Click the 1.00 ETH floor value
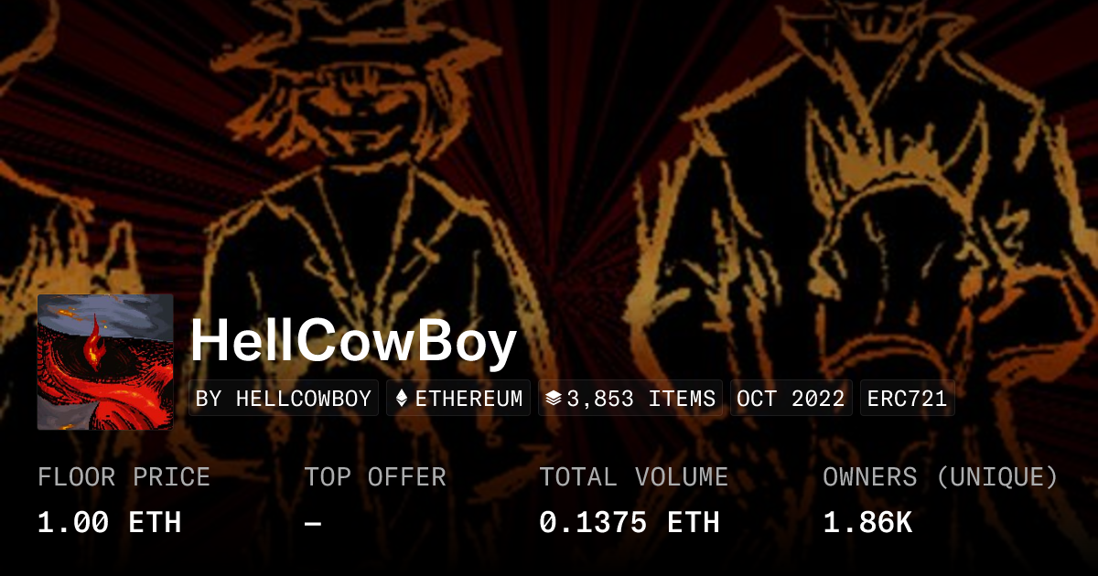The height and width of the screenshot is (576, 1098). (x=109, y=523)
